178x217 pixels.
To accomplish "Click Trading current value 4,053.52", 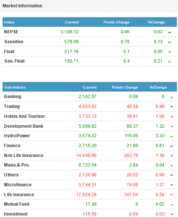I will [87, 106].
